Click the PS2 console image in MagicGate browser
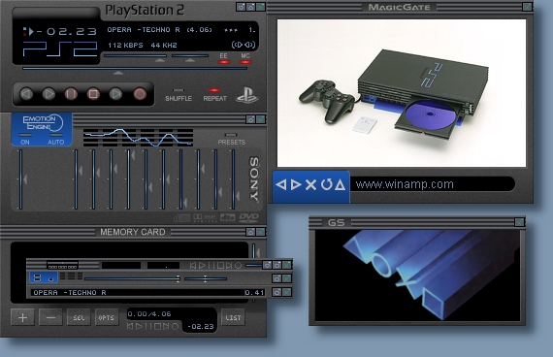The height and width of the screenshot is (357, 553). click(x=402, y=93)
